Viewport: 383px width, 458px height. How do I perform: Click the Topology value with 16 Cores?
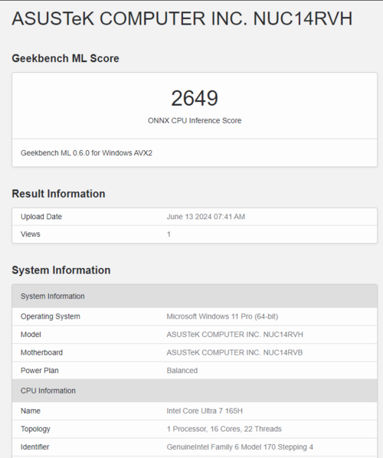coord(224,429)
